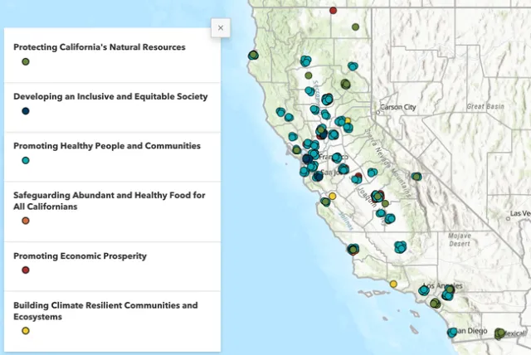Close the legend panel
The width and height of the screenshot is (531, 355).
(220, 27)
